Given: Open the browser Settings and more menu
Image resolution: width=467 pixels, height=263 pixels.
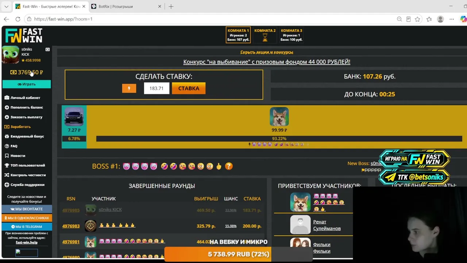Looking at the screenshot, I should pyautogui.click(x=452, y=19).
